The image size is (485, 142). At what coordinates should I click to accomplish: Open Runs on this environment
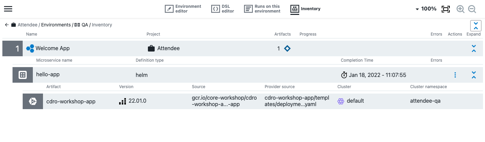262,9
